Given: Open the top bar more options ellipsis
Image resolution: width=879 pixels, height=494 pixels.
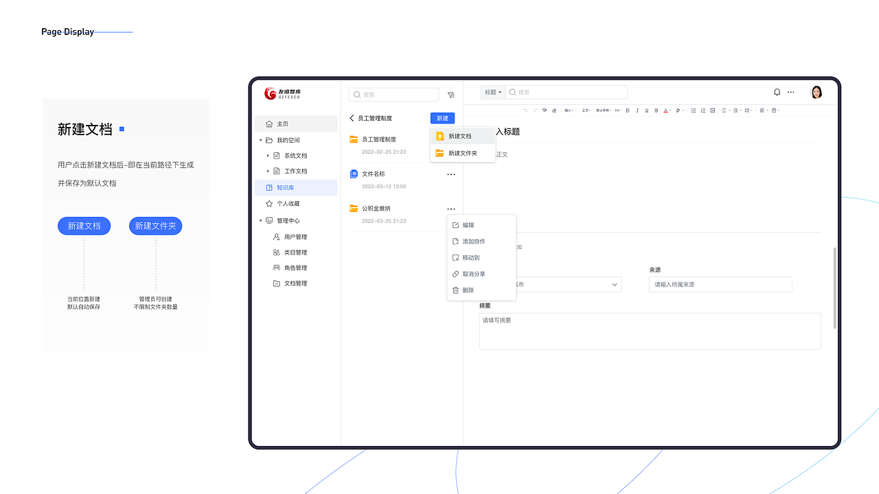Looking at the screenshot, I should tap(791, 92).
